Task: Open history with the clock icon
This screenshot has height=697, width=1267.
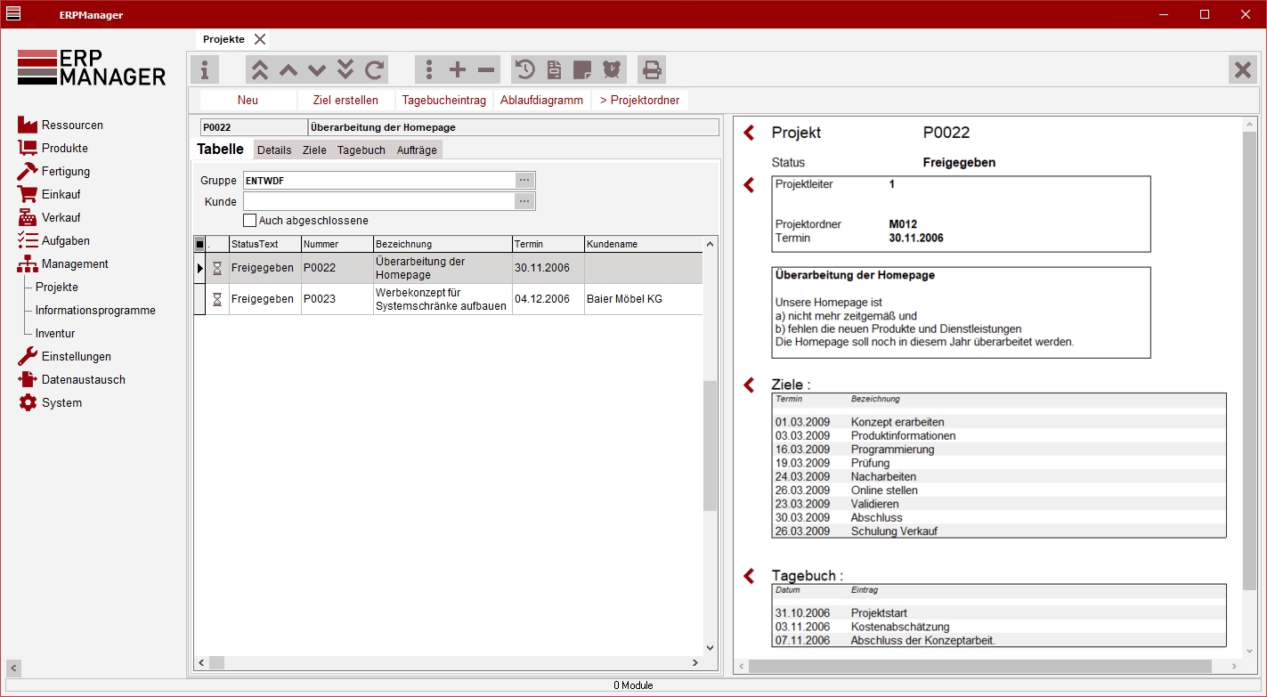Action: coord(525,69)
